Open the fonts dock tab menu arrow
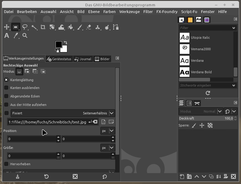241x184 pixels. click(x=236, y=19)
